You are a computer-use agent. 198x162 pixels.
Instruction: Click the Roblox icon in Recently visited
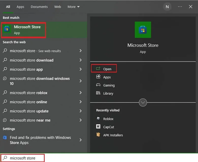(x=98, y=119)
